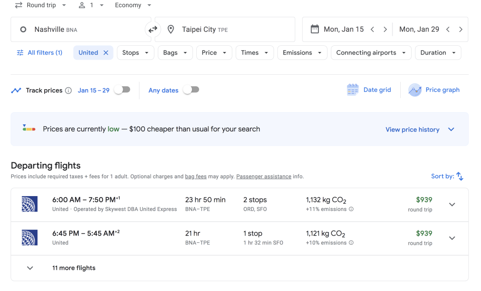Expand the Connecting airports filter

pos(371,53)
